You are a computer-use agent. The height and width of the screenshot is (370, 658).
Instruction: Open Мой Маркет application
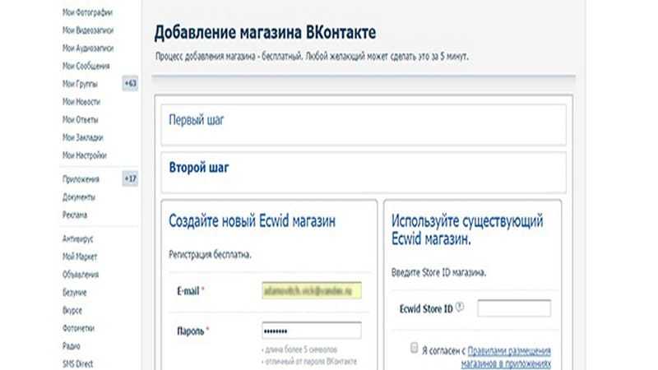pyautogui.click(x=79, y=257)
